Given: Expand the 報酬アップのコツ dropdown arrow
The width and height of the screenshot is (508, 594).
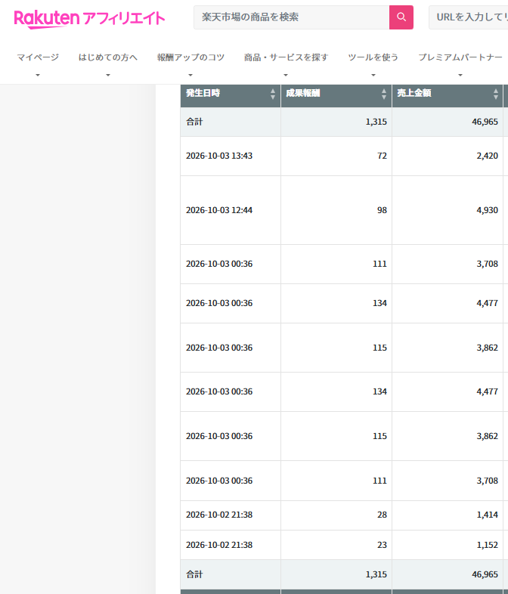Looking at the screenshot, I should pos(190,75).
